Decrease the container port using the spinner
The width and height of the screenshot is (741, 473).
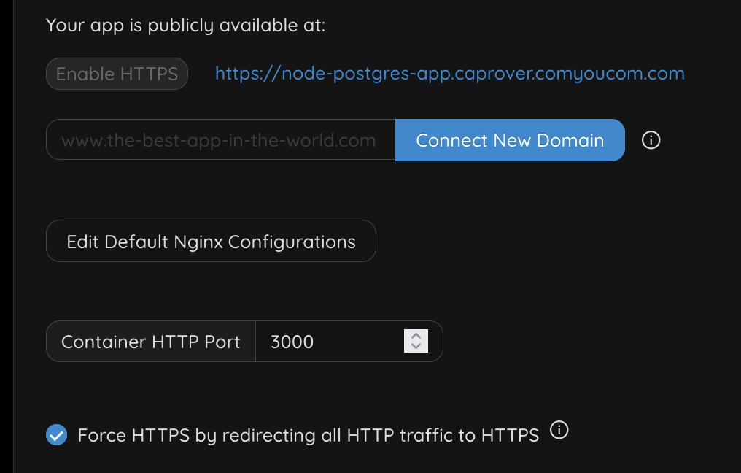(415, 345)
